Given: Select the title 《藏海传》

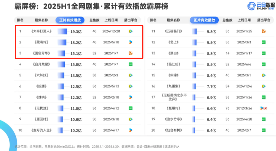Looking at the screenshot, I should pos(41,42).
